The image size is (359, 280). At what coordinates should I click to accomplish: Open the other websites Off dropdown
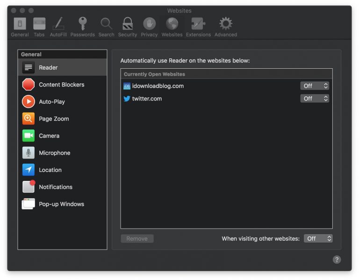(x=318, y=238)
